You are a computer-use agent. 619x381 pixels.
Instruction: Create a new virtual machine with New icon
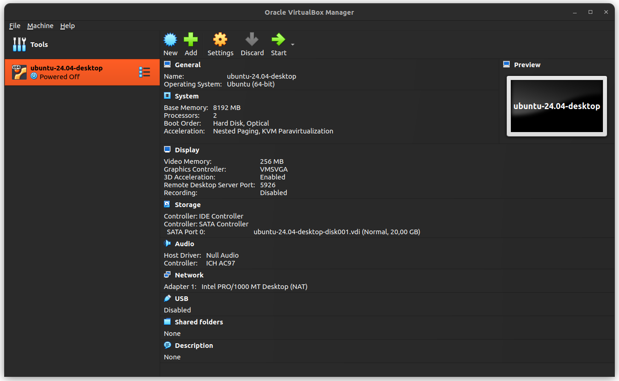click(170, 44)
